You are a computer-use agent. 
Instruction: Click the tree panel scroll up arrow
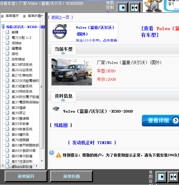42,16
